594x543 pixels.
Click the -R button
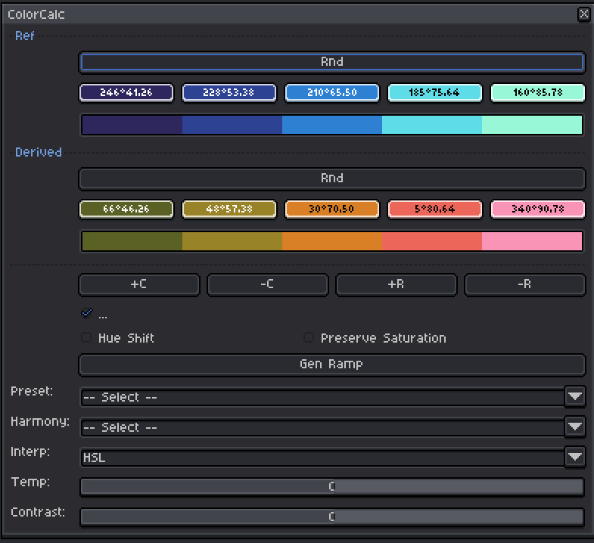[524, 284]
